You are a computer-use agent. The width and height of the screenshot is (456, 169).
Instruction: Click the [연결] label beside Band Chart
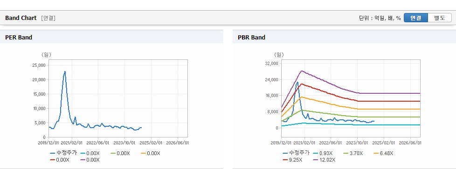tap(48, 18)
